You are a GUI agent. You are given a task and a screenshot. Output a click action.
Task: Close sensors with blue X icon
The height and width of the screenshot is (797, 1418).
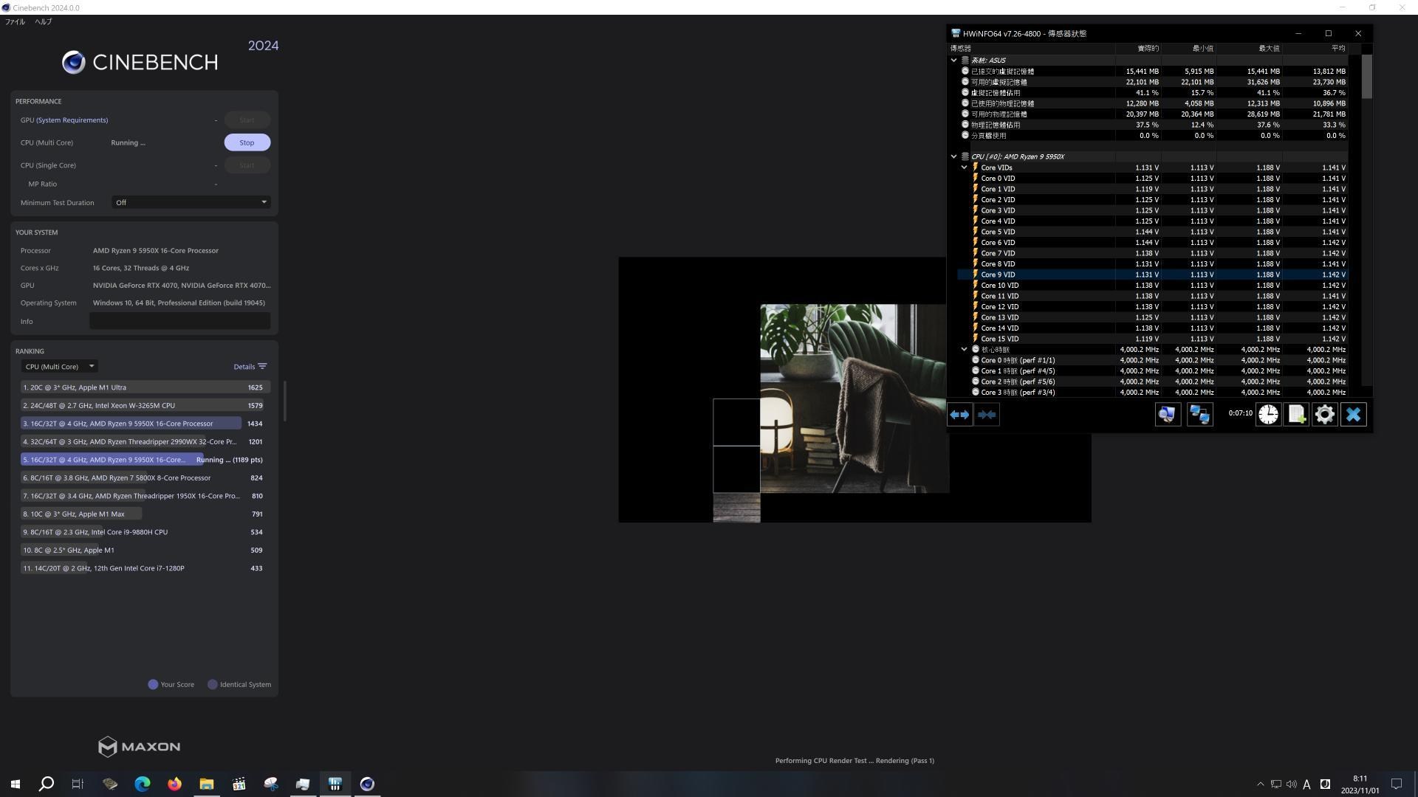pos(1353,415)
